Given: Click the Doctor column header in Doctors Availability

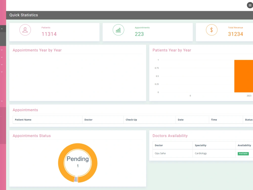Looking at the screenshot, I should (159, 145).
